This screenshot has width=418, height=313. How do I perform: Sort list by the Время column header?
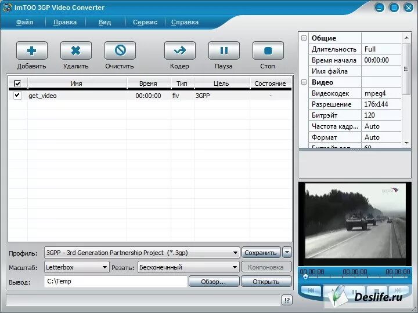[149, 83]
